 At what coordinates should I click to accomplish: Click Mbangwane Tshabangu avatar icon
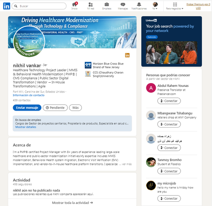(151, 115)
